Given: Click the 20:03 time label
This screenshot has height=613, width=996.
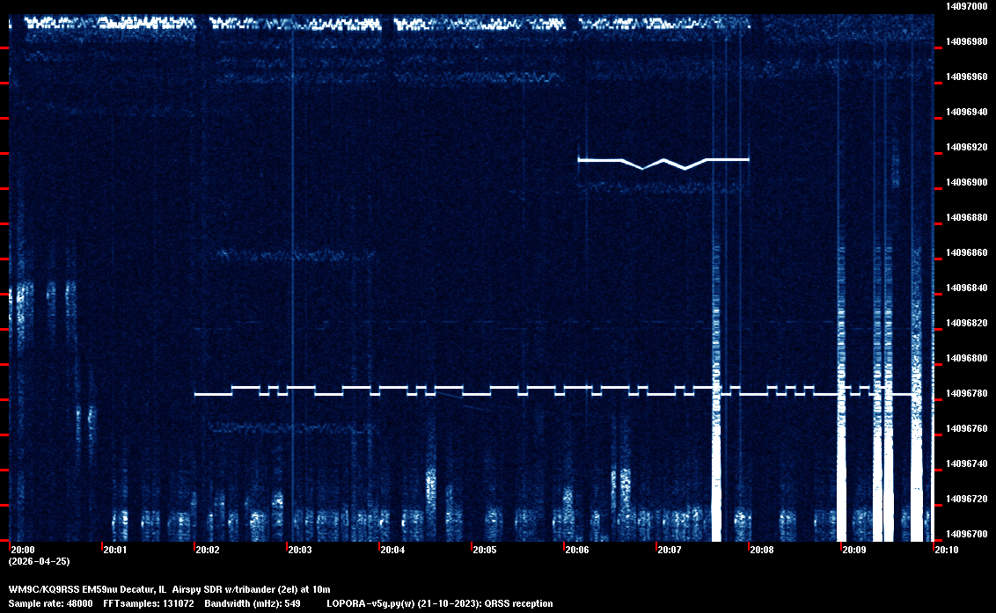Looking at the screenshot, I should 300,550.
